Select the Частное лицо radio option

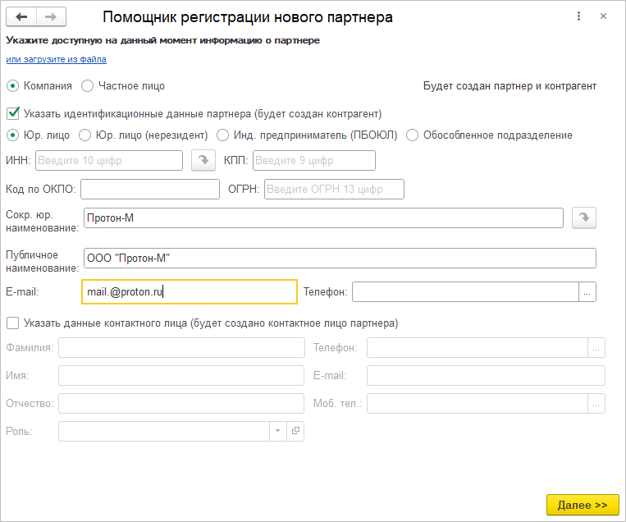pos(88,85)
